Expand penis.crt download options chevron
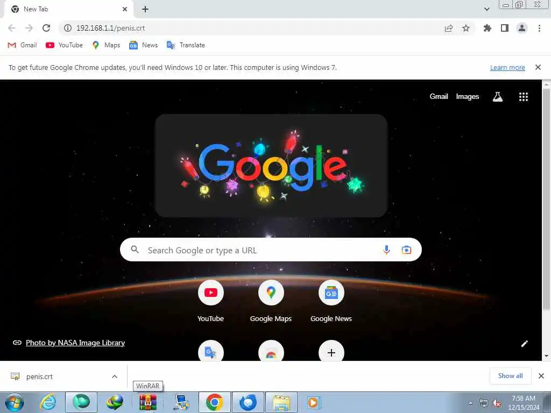This screenshot has width=551, height=413. (115, 376)
